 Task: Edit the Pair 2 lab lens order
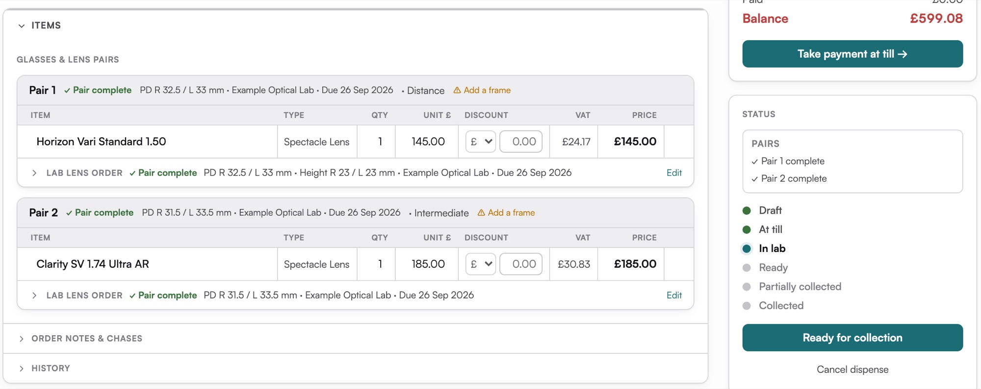(x=674, y=296)
